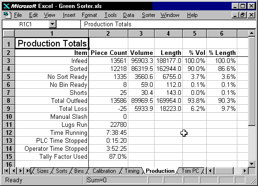Click the vertical scrollbar down arrow
The width and height of the screenshot is (258, 186).
251,163
